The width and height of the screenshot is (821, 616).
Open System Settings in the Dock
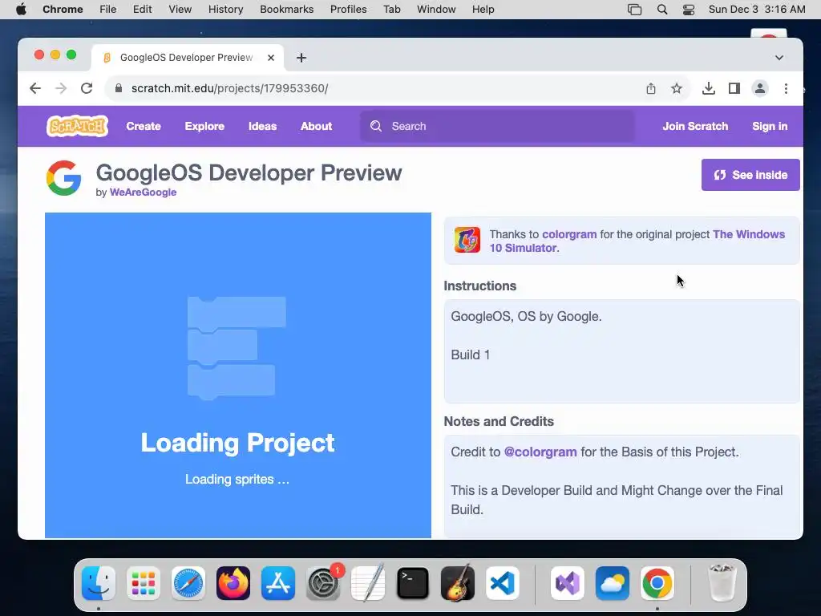tap(323, 583)
